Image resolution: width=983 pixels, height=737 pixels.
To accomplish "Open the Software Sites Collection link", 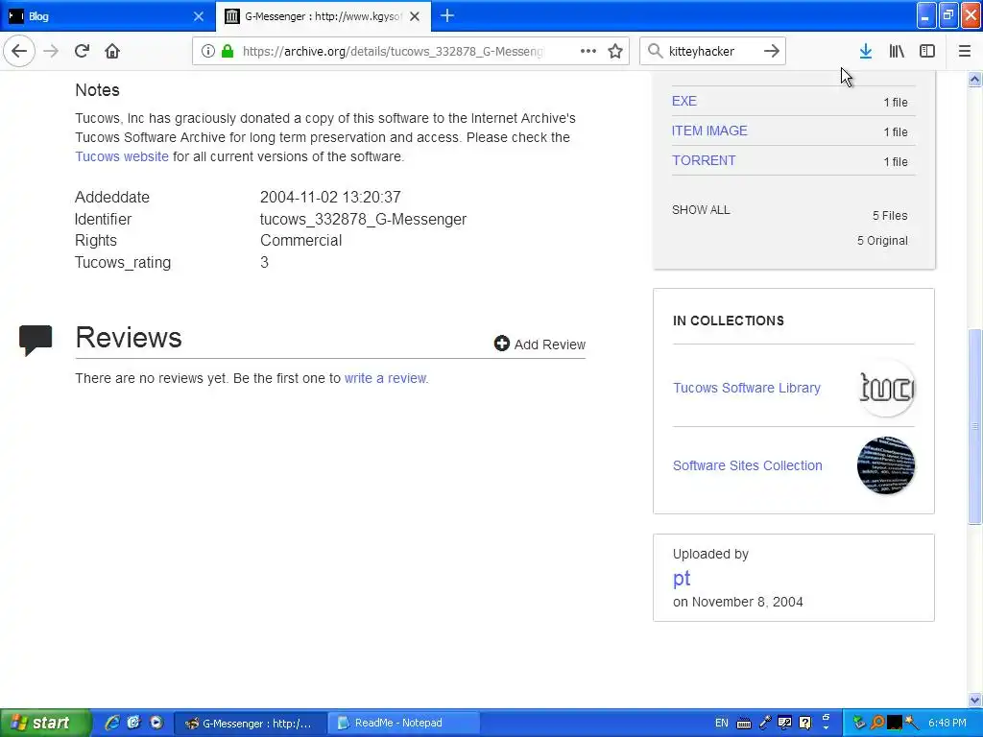I will tap(747, 465).
